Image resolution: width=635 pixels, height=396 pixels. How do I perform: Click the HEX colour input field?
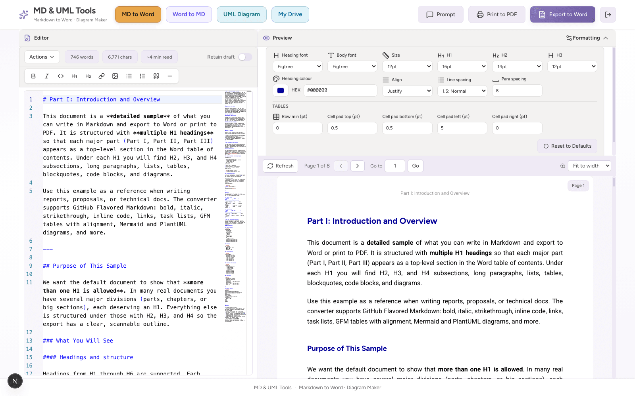click(x=341, y=90)
